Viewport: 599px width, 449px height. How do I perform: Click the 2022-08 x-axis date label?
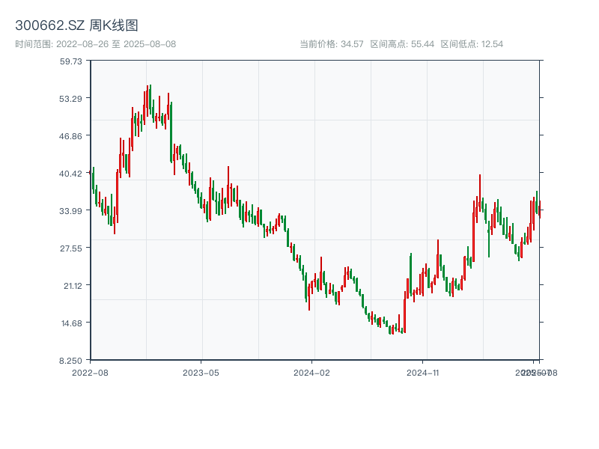tap(90, 372)
